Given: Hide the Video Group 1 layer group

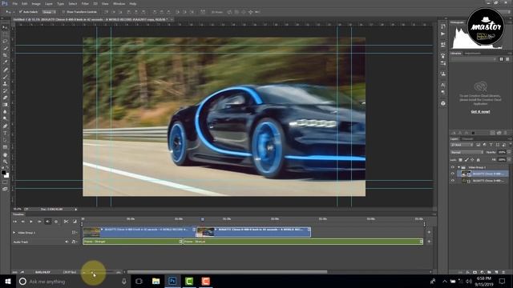Looking at the screenshot, I should [453, 167].
